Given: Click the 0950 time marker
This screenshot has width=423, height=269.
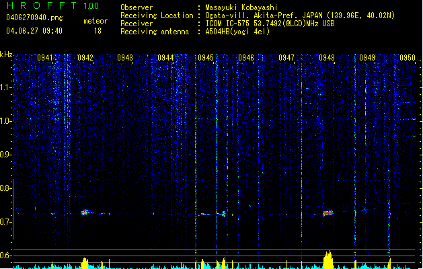Looking at the screenshot, I should click(408, 58).
